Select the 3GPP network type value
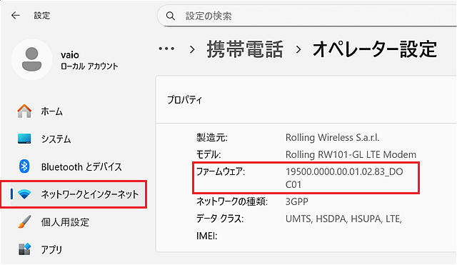Screen dimensions: 457x265 [297, 201]
